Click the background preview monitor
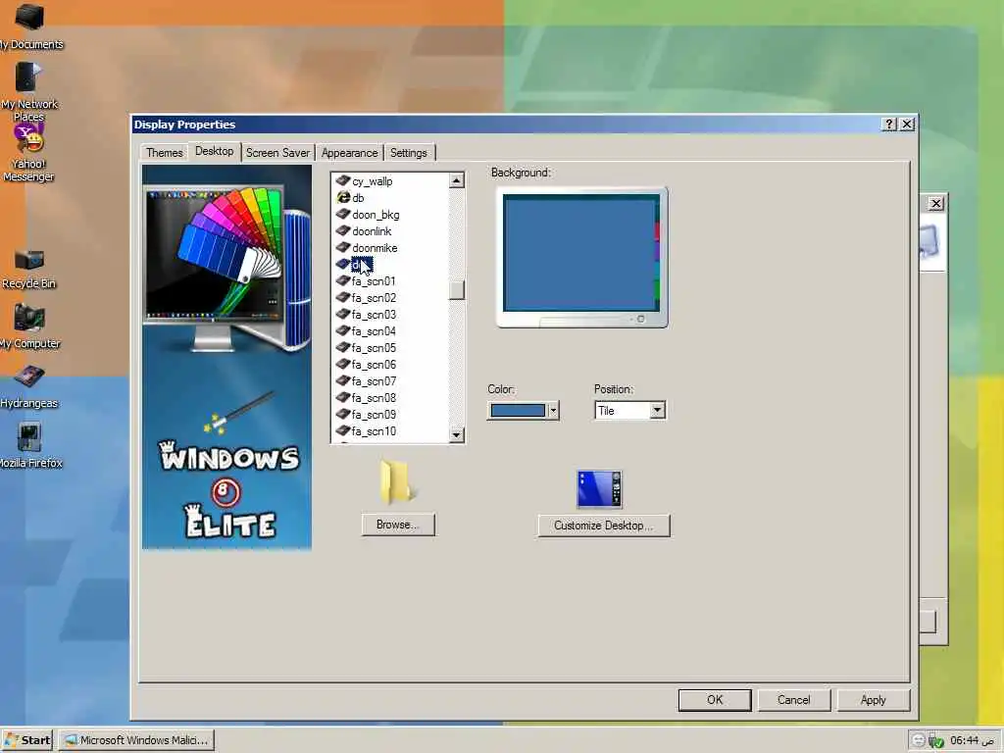Viewport: 1004px width, 753px height. click(x=582, y=258)
